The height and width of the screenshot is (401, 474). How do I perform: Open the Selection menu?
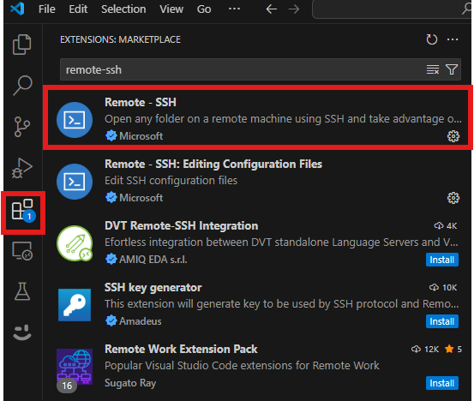click(x=123, y=9)
